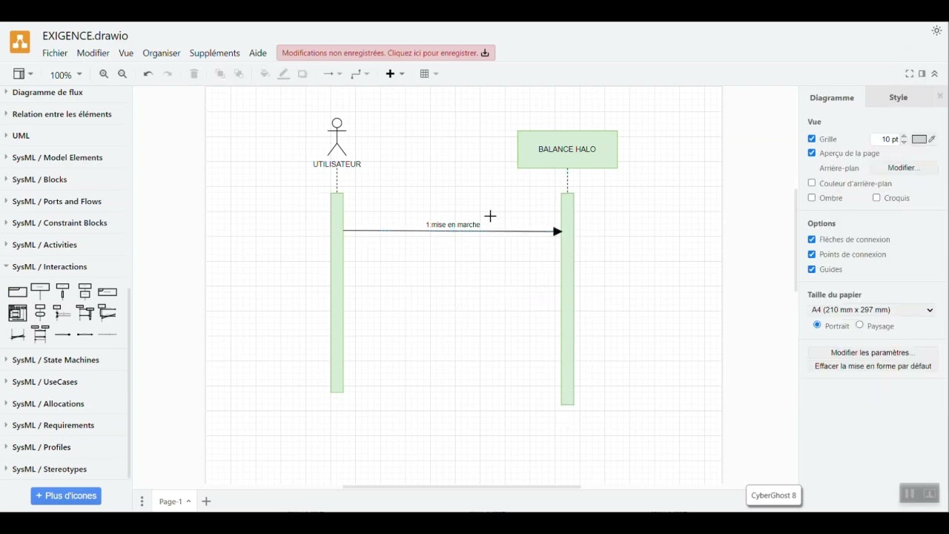Screen dimensions: 949x534
Task: Zoom out using the magnifier minus icon
Action: tap(123, 74)
